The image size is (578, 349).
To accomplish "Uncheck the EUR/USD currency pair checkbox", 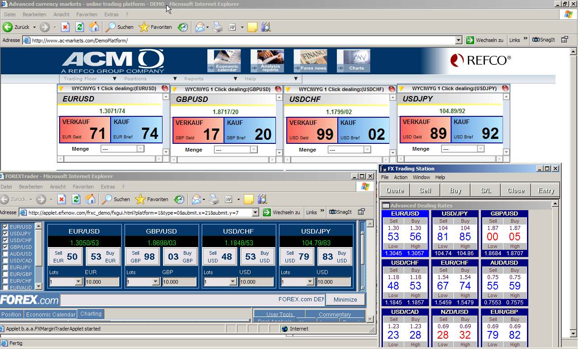I will [5, 227].
